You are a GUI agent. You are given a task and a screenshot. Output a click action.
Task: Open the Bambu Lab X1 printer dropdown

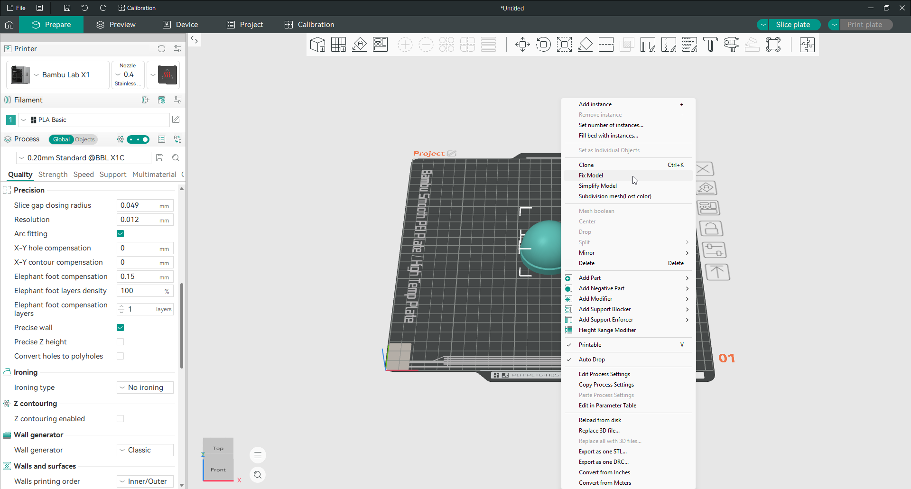58,75
